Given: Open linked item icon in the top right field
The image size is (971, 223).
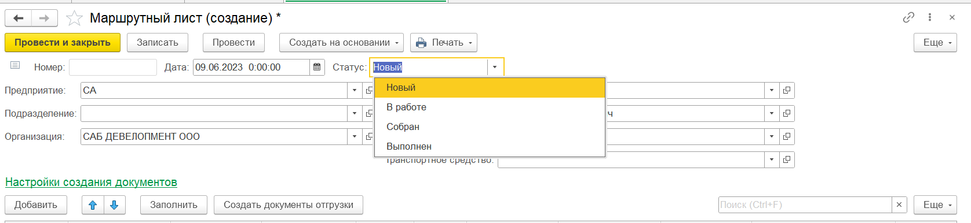Looking at the screenshot, I should tap(787, 90).
